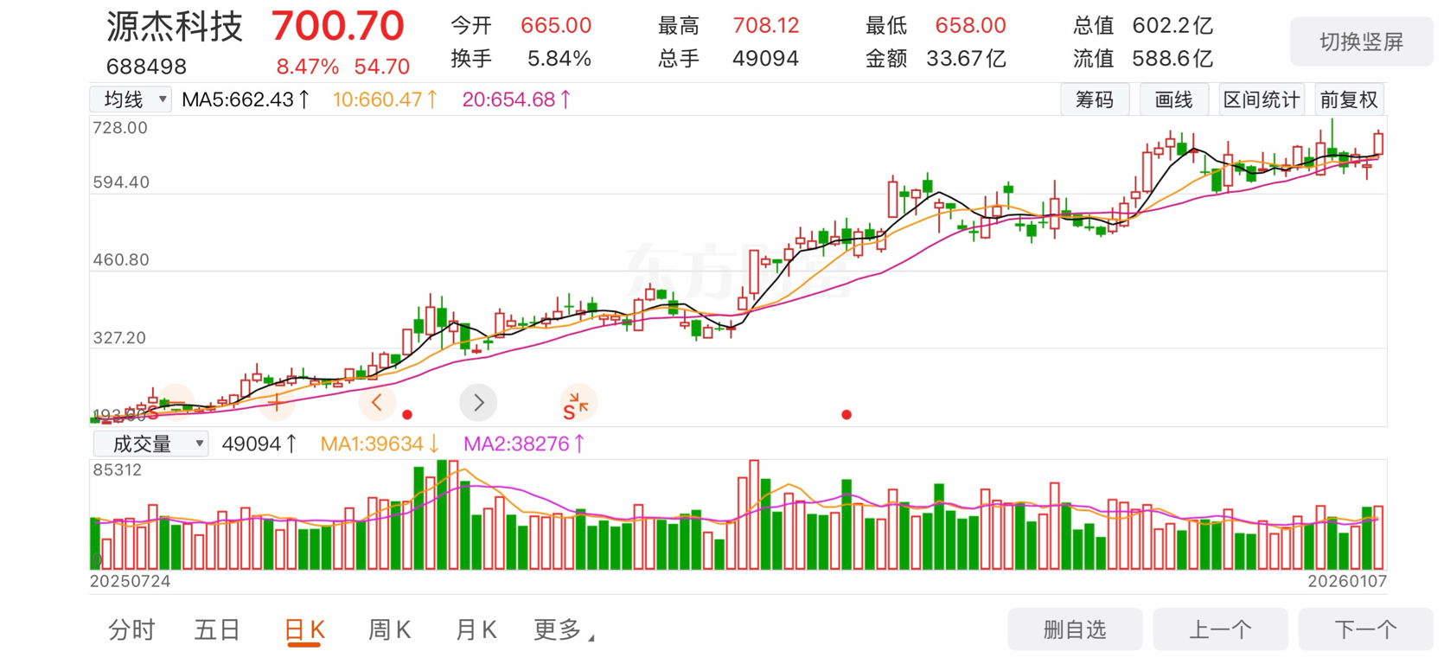The height and width of the screenshot is (664, 1444).
Task: Click the start date 20250724
Action: coord(131,581)
